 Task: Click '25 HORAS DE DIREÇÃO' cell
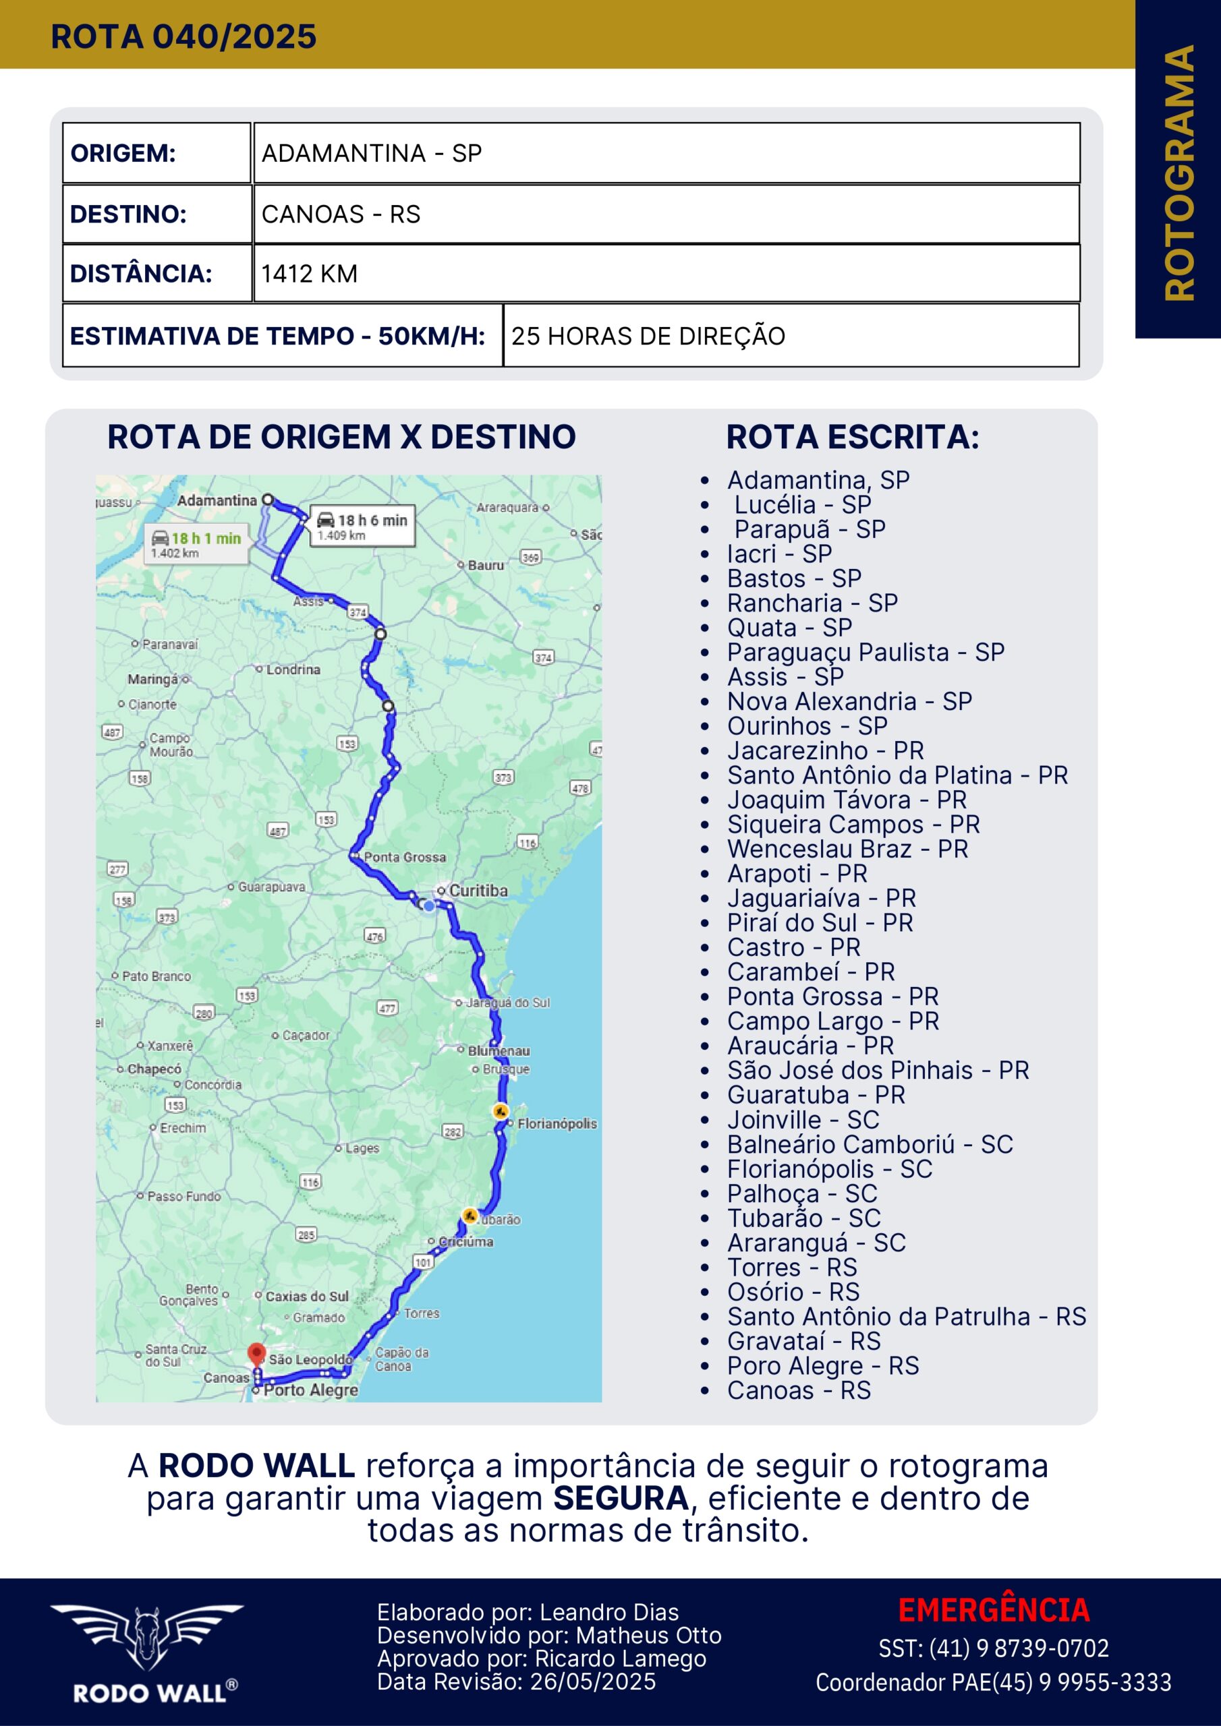791,336
